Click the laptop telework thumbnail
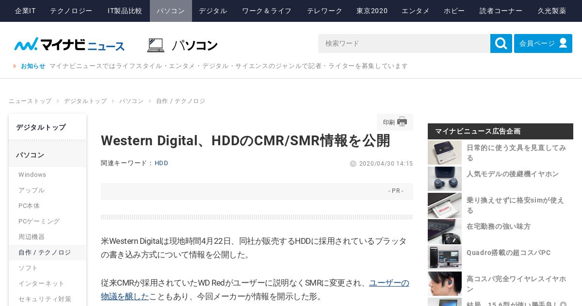This screenshot has height=306, width=582. tap(445, 231)
